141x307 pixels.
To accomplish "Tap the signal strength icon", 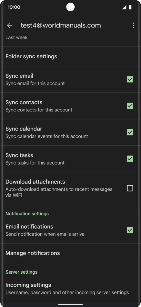I will coord(124,7).
